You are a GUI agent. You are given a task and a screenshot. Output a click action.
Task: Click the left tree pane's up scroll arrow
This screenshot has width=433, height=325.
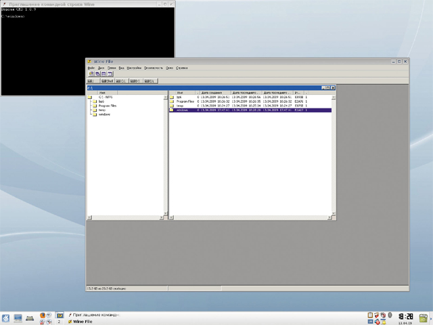[x=165, y=97]
